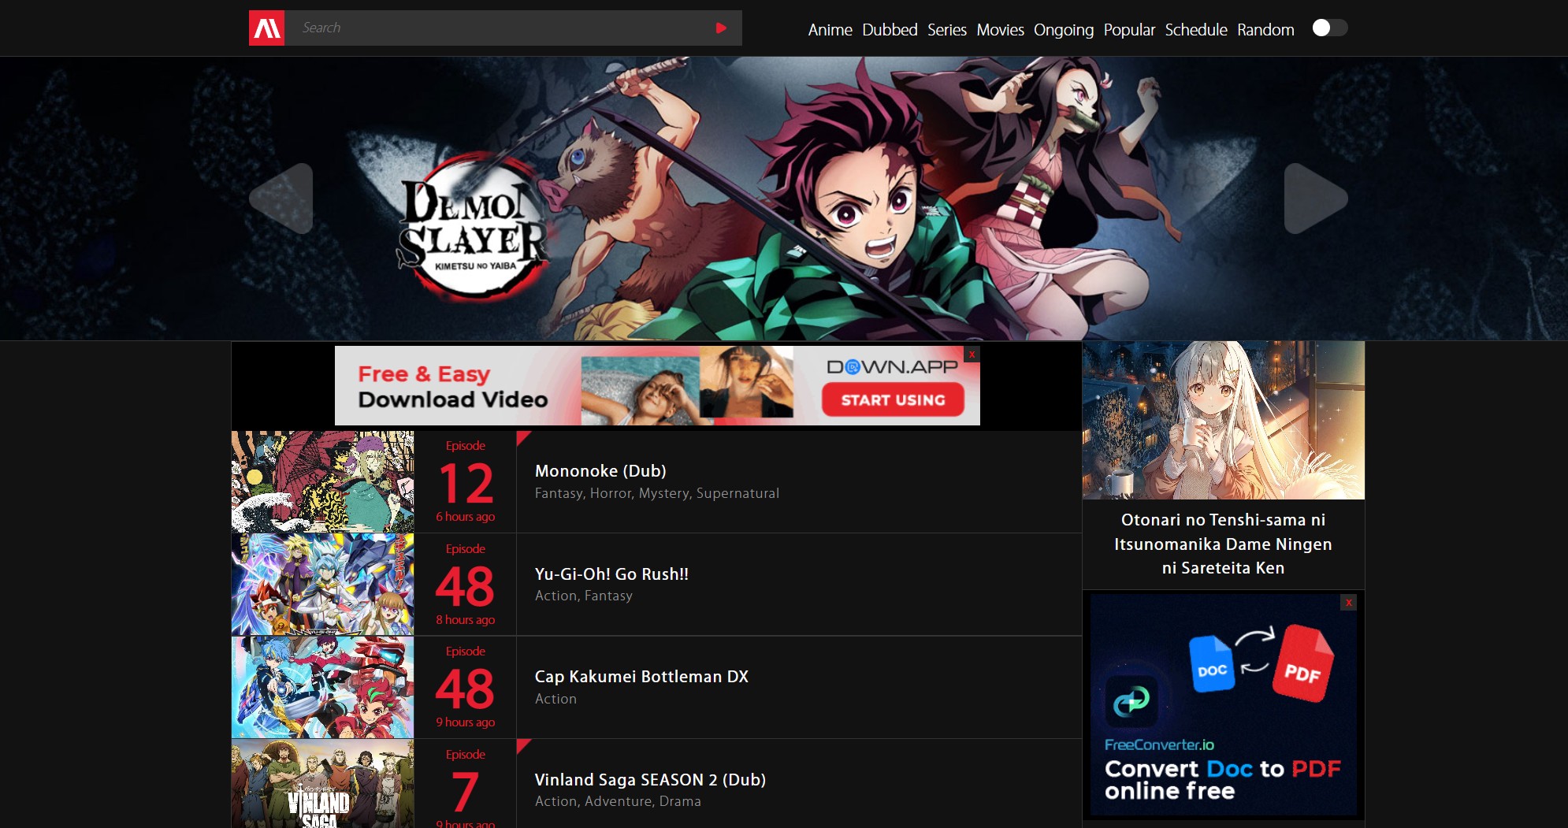
Task: Open Cap Kakumei Bottleman DX title link
Action: [641, 677]
